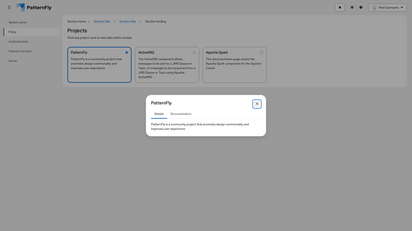Open Server nav item
Viewport: 412px width, 231px height.
[x=31, y=61]
